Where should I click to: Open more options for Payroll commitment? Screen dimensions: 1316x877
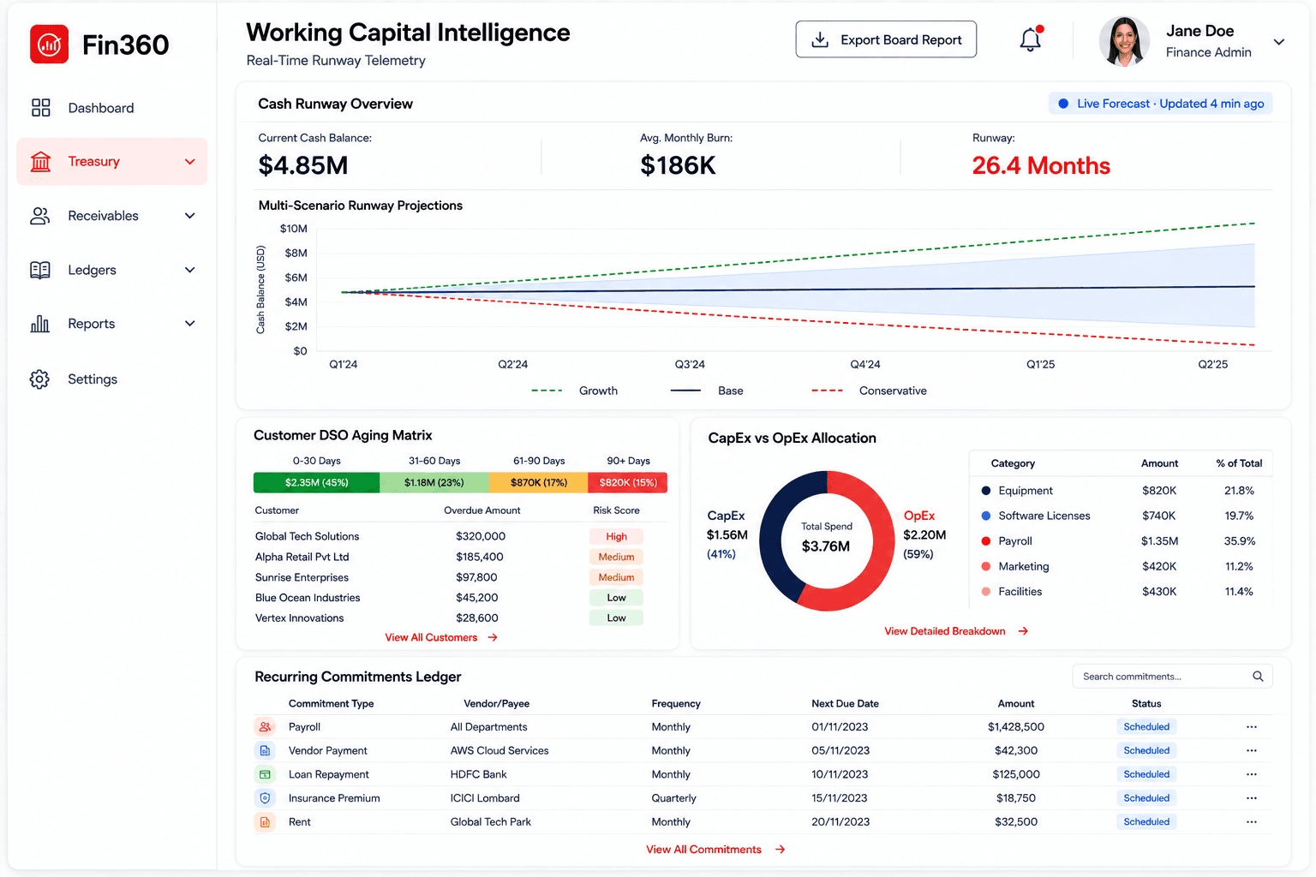tap(1252, 727)
